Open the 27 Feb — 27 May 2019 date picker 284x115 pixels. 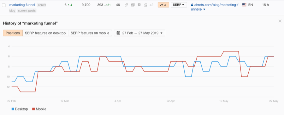pyautogui.click(x=139, y=33)
